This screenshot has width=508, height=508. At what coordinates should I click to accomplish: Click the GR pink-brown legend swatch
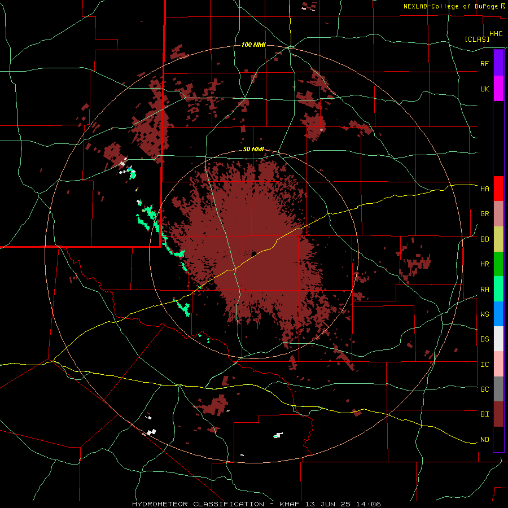[498, 214]
